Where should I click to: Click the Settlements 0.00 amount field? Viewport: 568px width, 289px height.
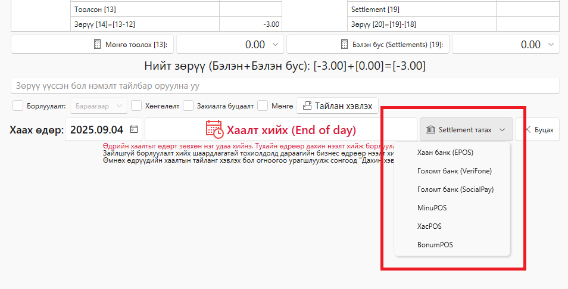click(x=505, y=45)
